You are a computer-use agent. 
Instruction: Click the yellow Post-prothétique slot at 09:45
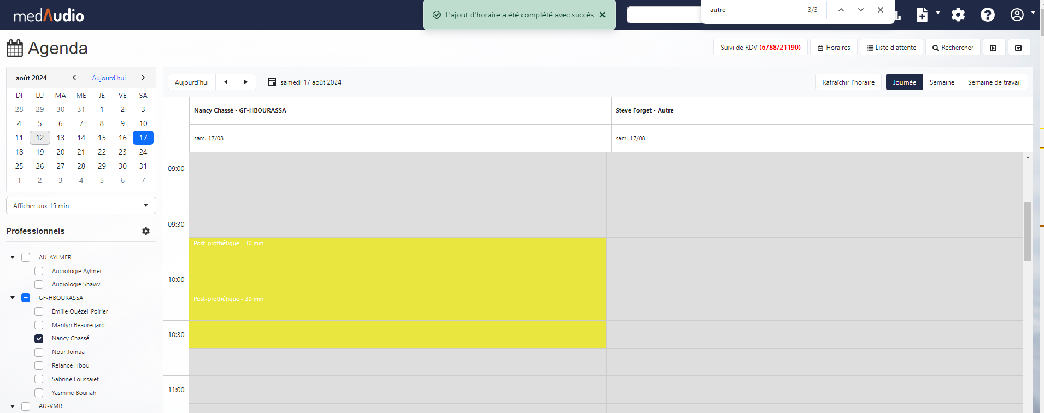[x=397, y=265]
